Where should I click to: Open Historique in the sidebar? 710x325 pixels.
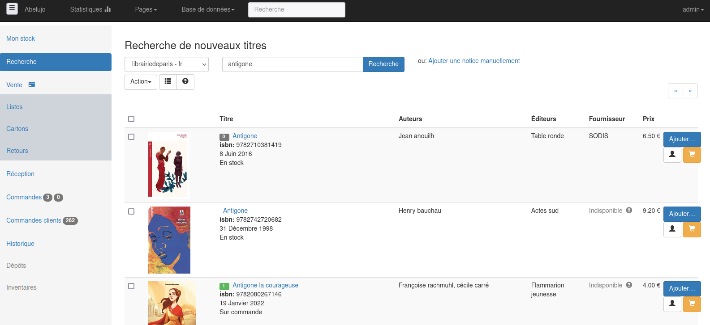tap(20, 244)
